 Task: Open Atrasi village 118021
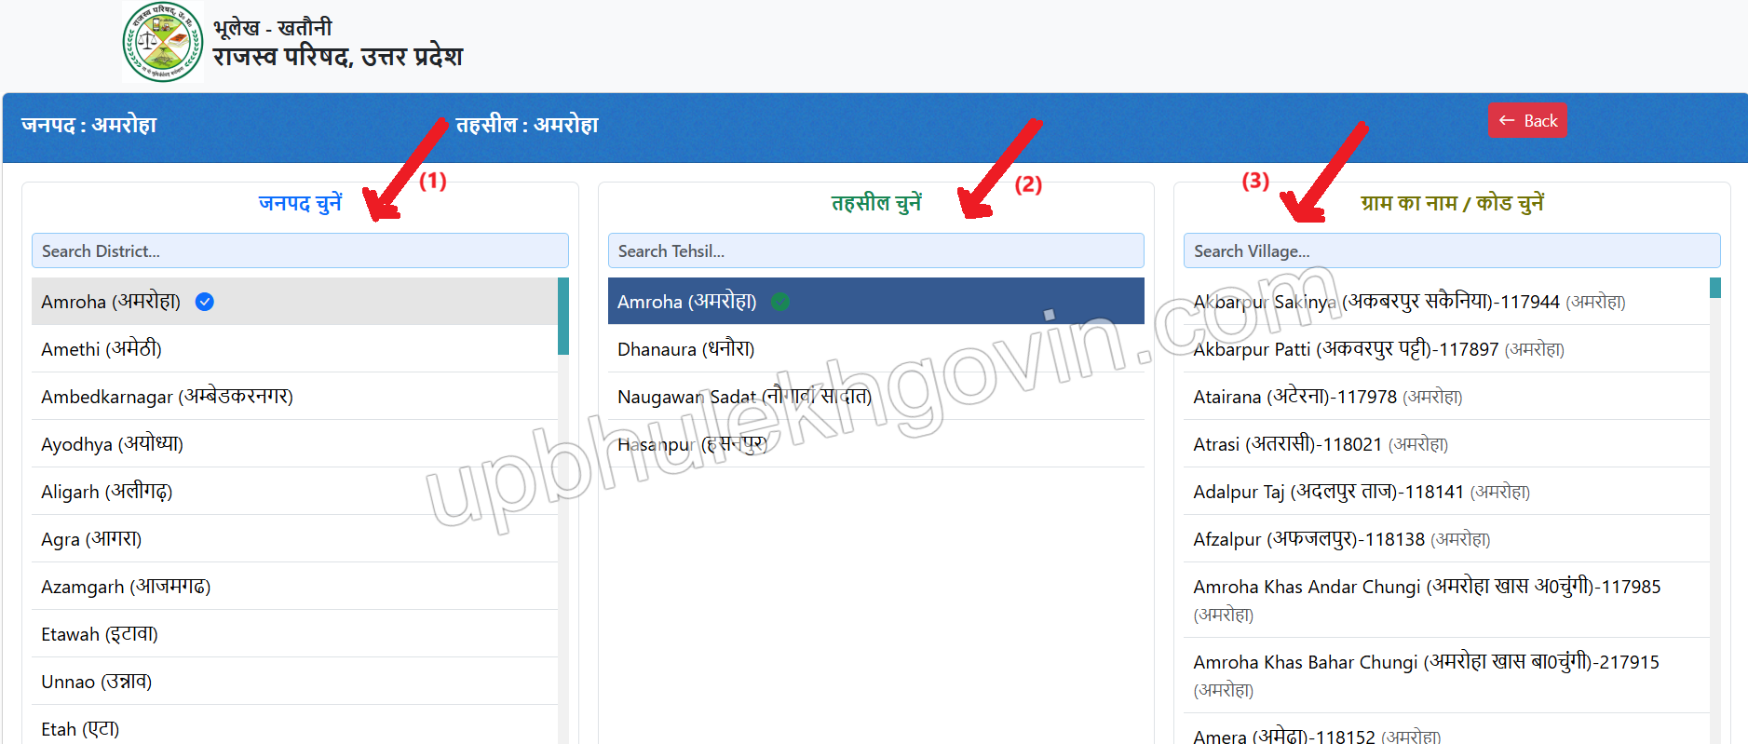tap(1446, 444)
